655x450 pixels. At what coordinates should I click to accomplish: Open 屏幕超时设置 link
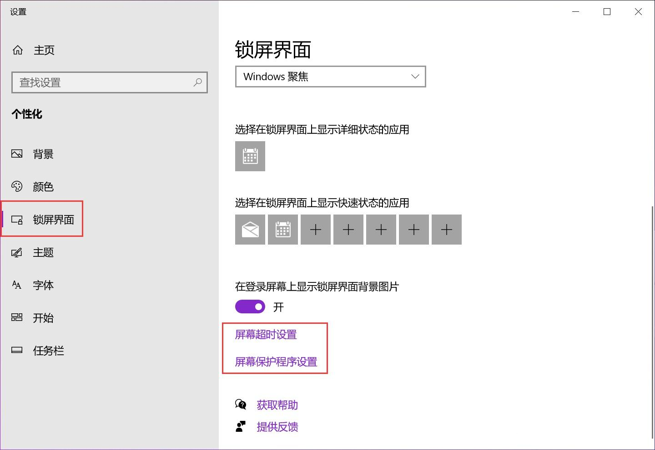(x=266, y=335)
